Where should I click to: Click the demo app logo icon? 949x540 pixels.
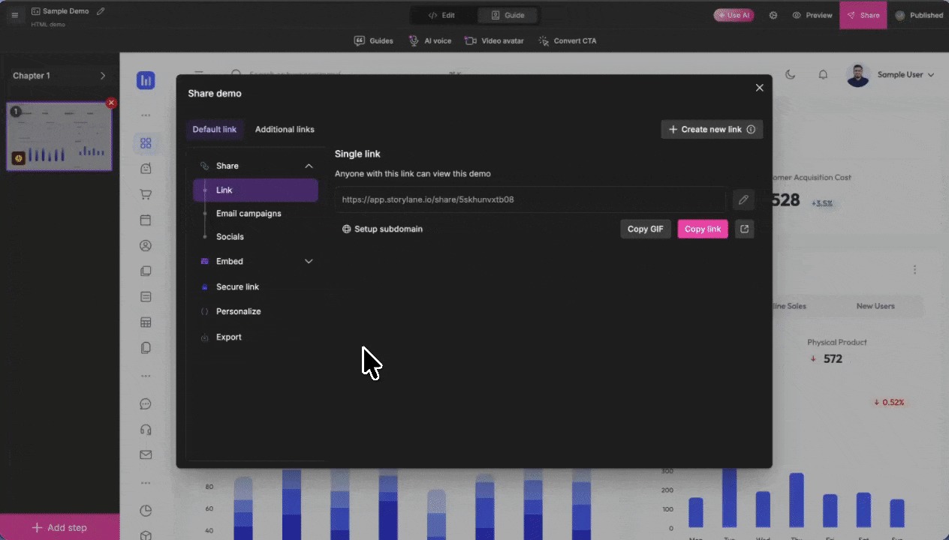(x=146, y=80)
